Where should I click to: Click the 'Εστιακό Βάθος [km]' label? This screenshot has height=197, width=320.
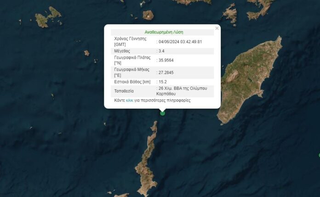pyautogui.click(x=132, y=82)
